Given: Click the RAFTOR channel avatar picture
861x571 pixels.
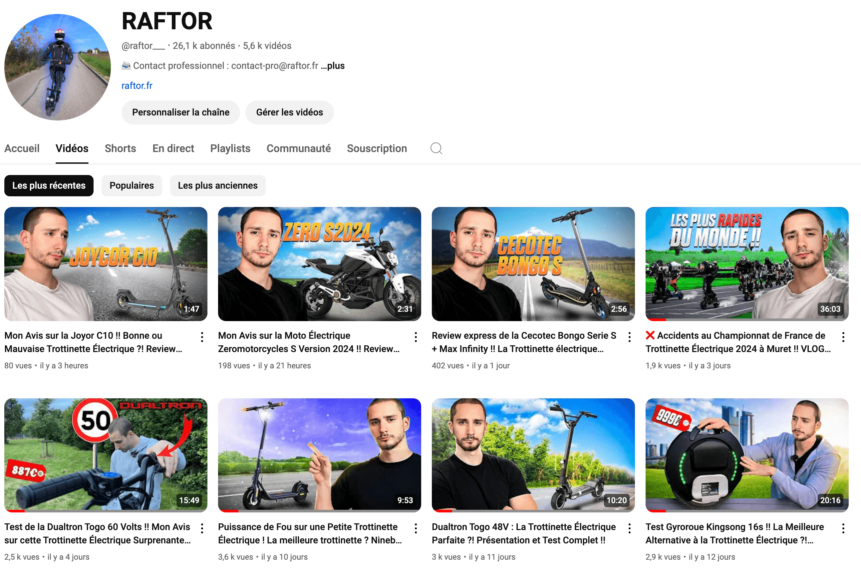Looking at the screenshot, I should (x=58, y=67).
